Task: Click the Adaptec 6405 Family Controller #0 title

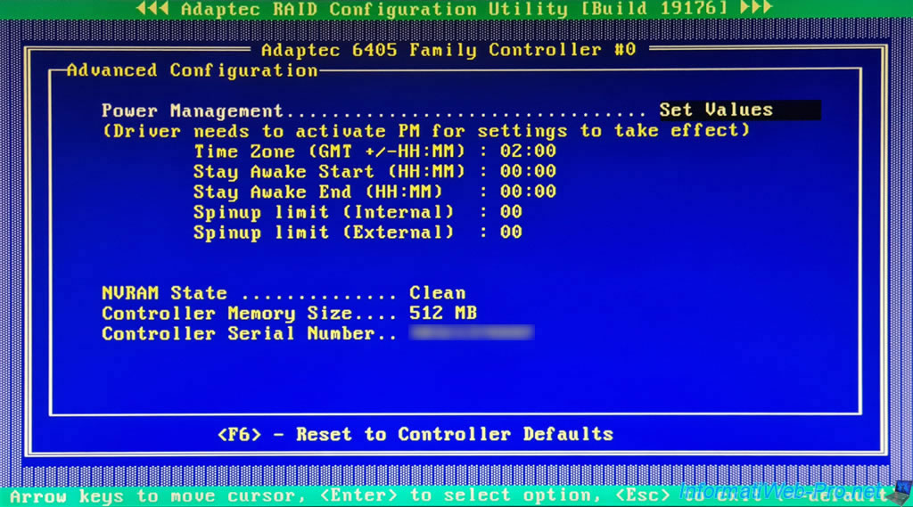Action: coord(448,50)
